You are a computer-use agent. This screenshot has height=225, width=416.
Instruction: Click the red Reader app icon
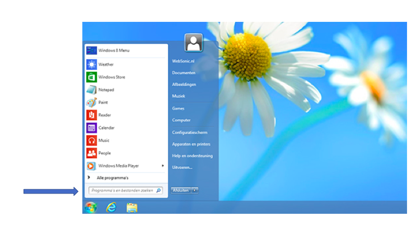tap(91, 115)
